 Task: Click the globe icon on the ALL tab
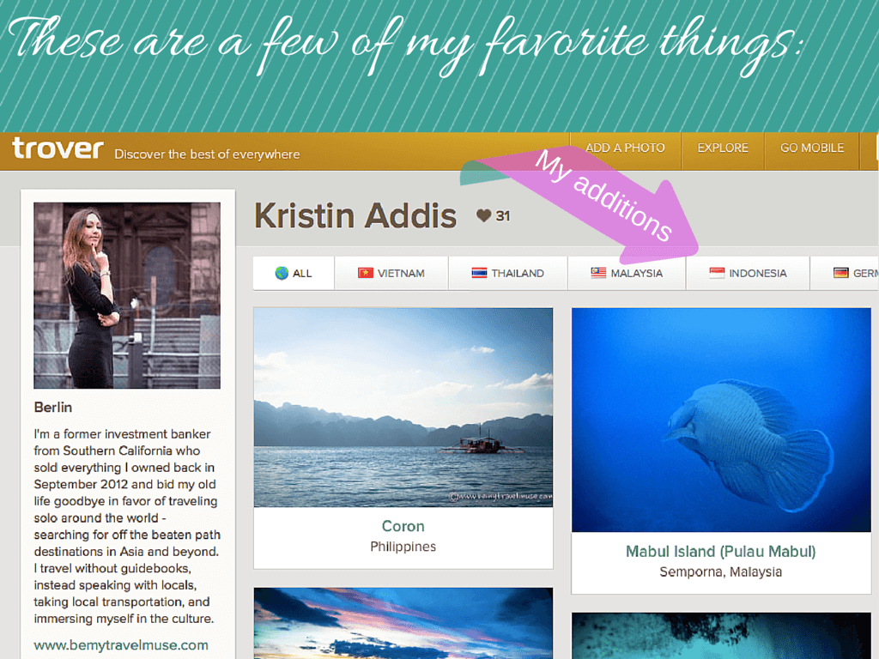tap(282, 273)
